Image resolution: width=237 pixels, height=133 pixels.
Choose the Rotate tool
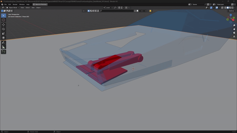[4, 29]
